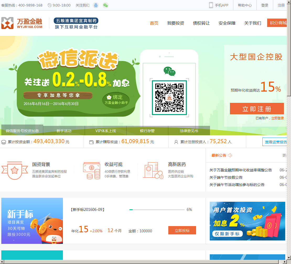Open the 关于我们 nav item
The height and width of the screenshot is (264, 291).
252,23
